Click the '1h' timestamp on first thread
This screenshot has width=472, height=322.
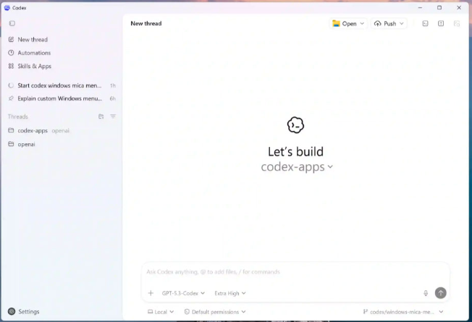click(x=113, y=86)
